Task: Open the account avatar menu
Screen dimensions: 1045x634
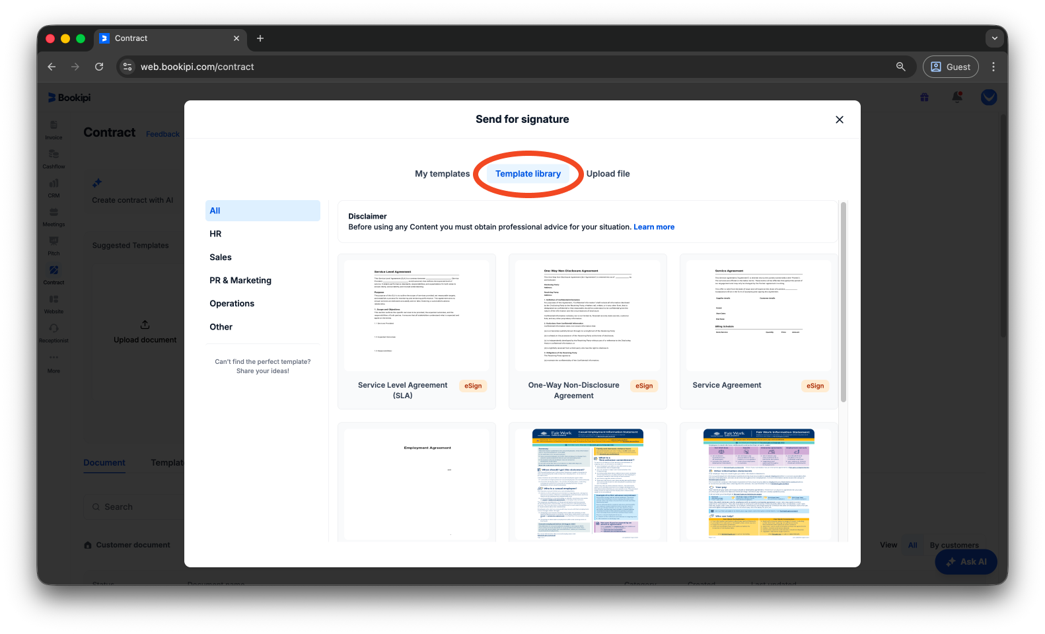Action: pyautogui.click(x=989, y=98)
